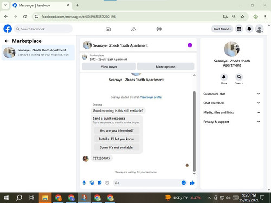Viewport: 271px width, 203px height.
Task: Attach a photo using the image icon
Action: pyautogui.click(x=92, y=183)
